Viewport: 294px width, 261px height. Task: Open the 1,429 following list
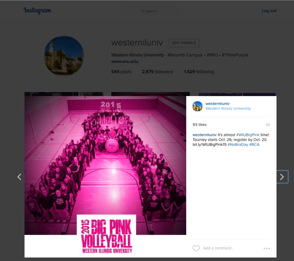pyautogui.click(x=199, y=72)
